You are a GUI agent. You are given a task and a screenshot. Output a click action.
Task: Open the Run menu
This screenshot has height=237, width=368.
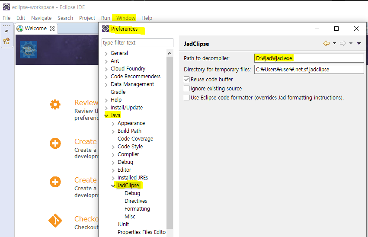tap(106, 18)
